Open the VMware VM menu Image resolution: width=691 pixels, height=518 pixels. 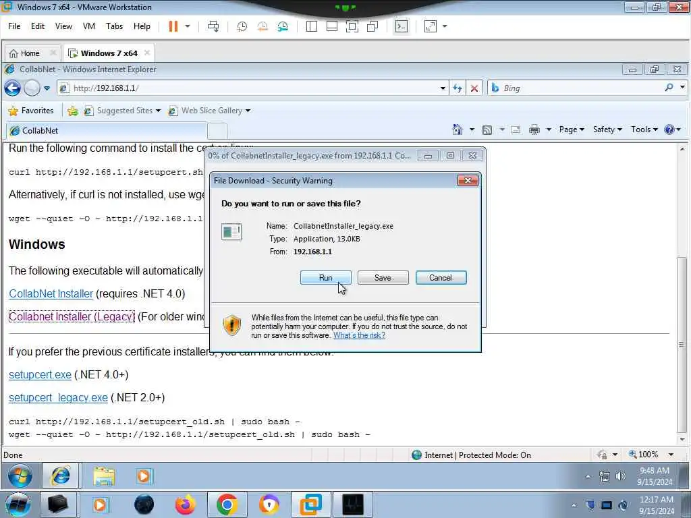coord(89,26)
